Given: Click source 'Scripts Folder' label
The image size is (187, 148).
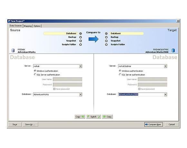Looking at the screenshot, I should click(x=69, y=44).
